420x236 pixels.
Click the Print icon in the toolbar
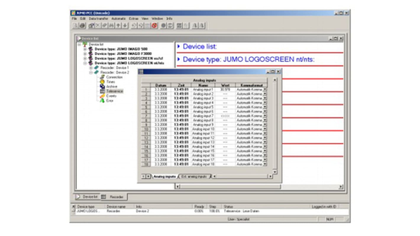point(82,26)
